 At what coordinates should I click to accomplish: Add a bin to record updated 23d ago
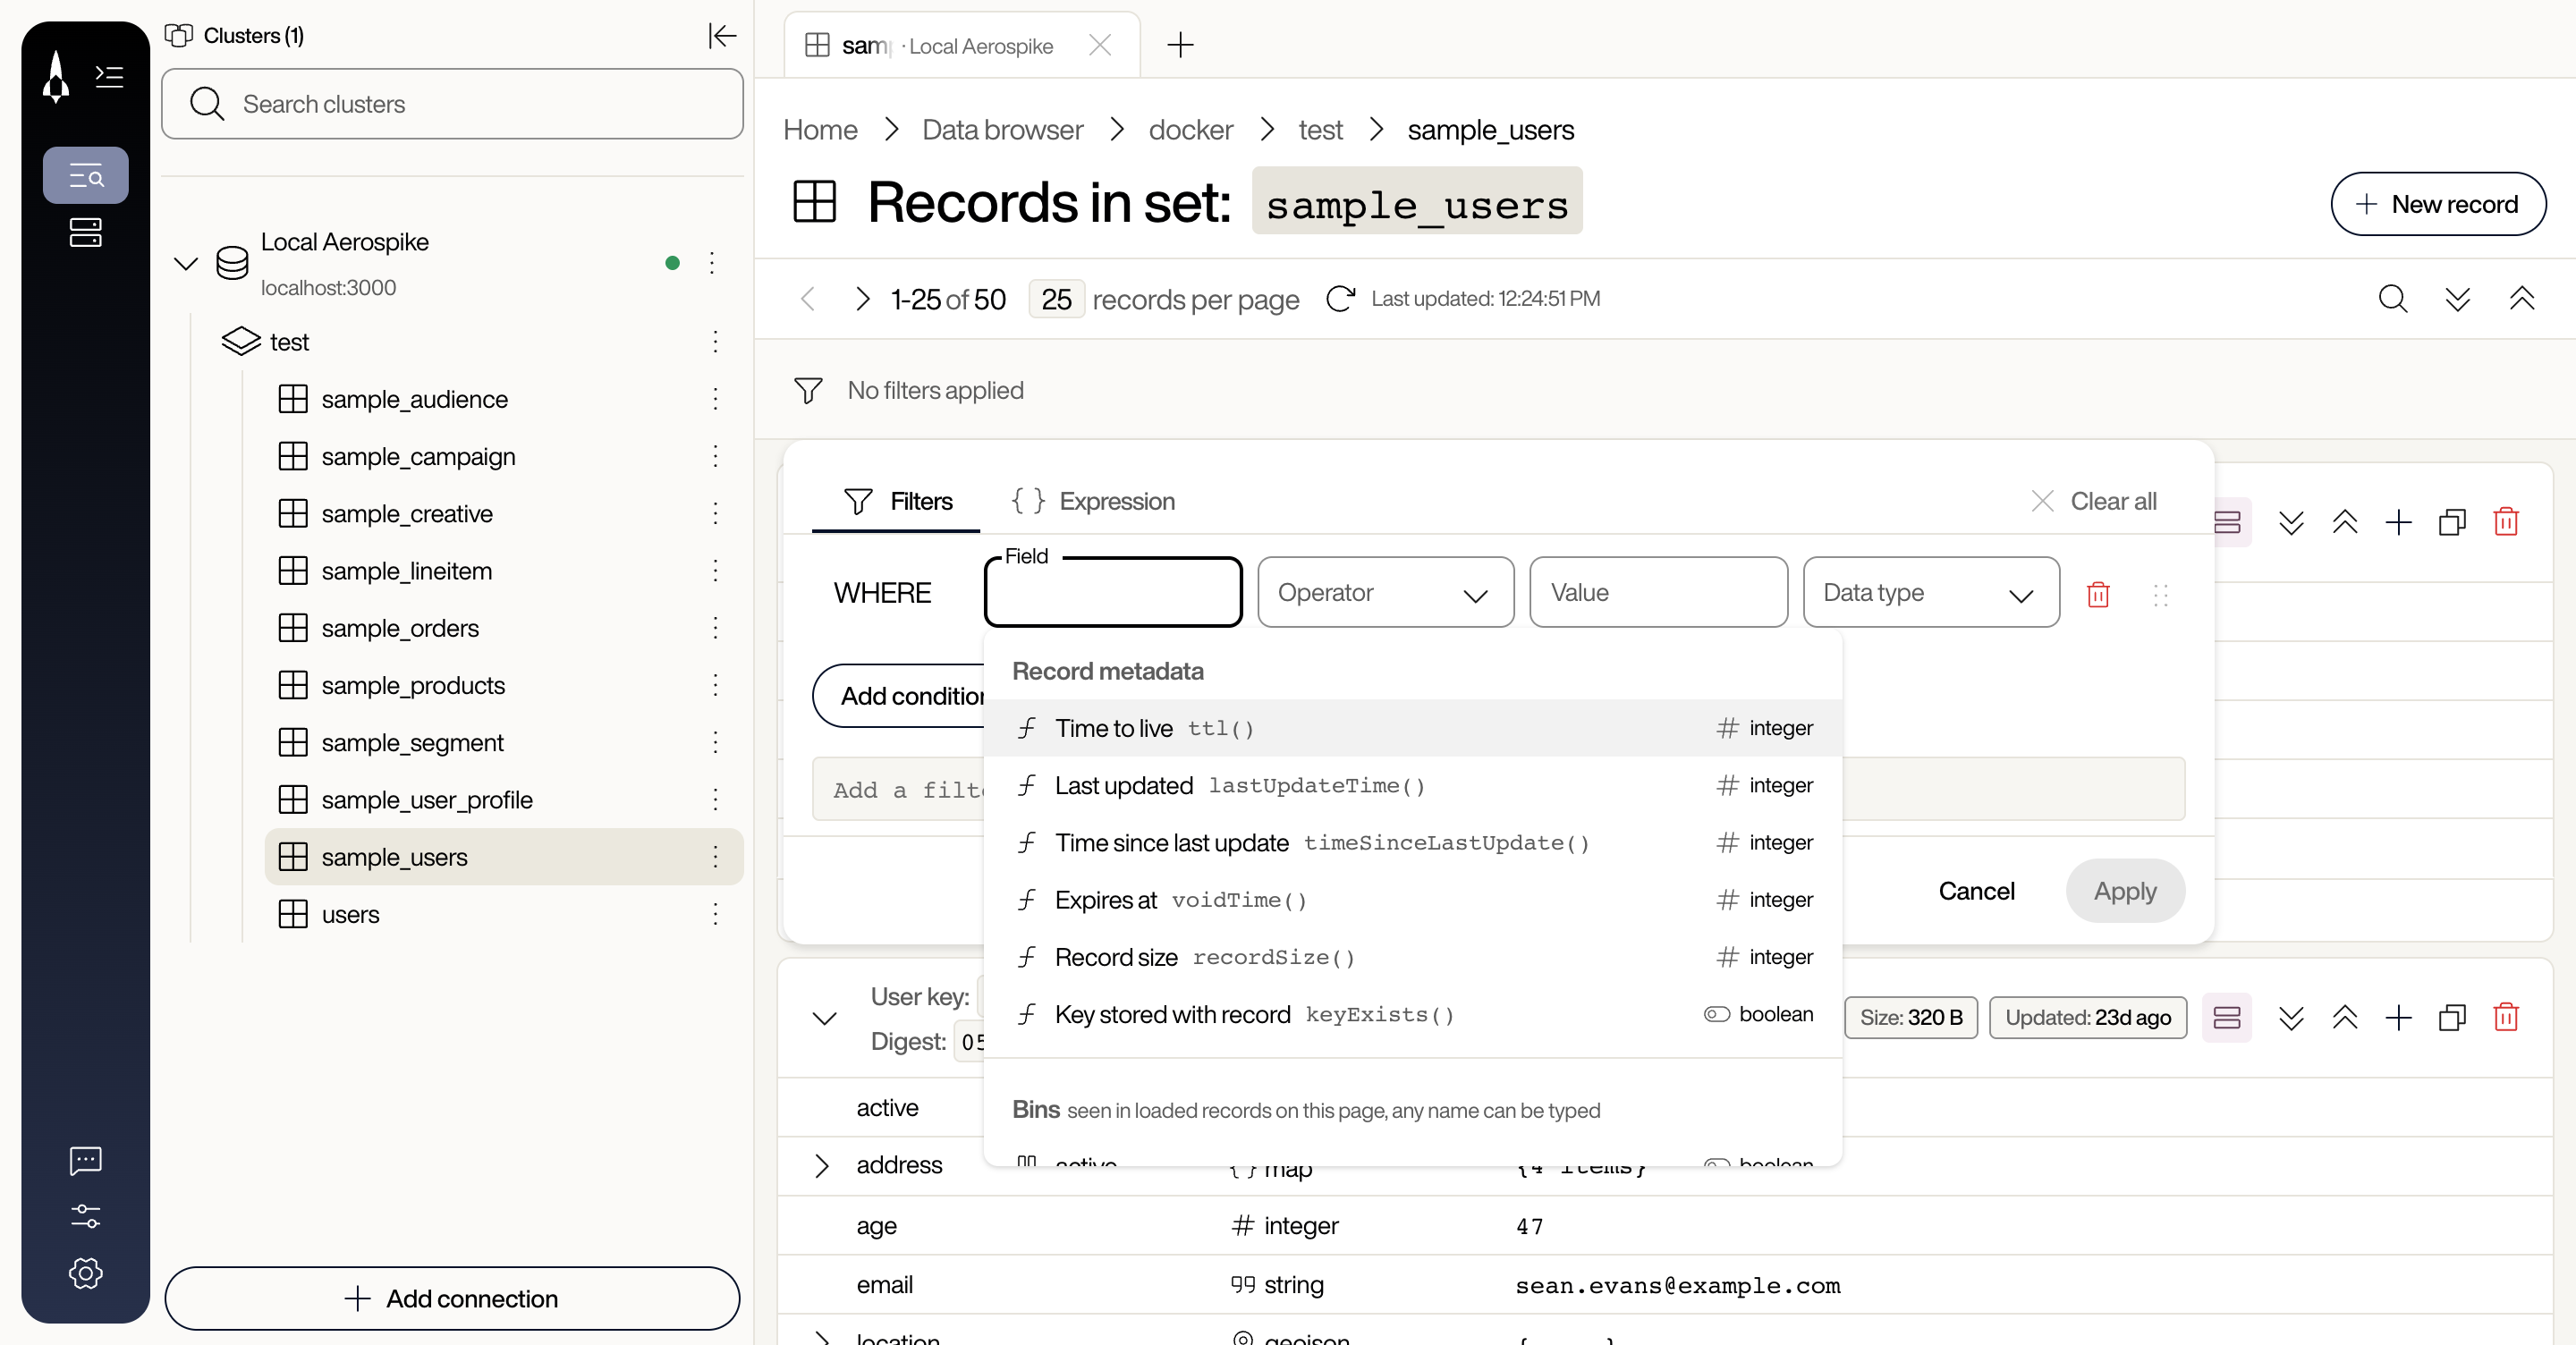2398,1017
